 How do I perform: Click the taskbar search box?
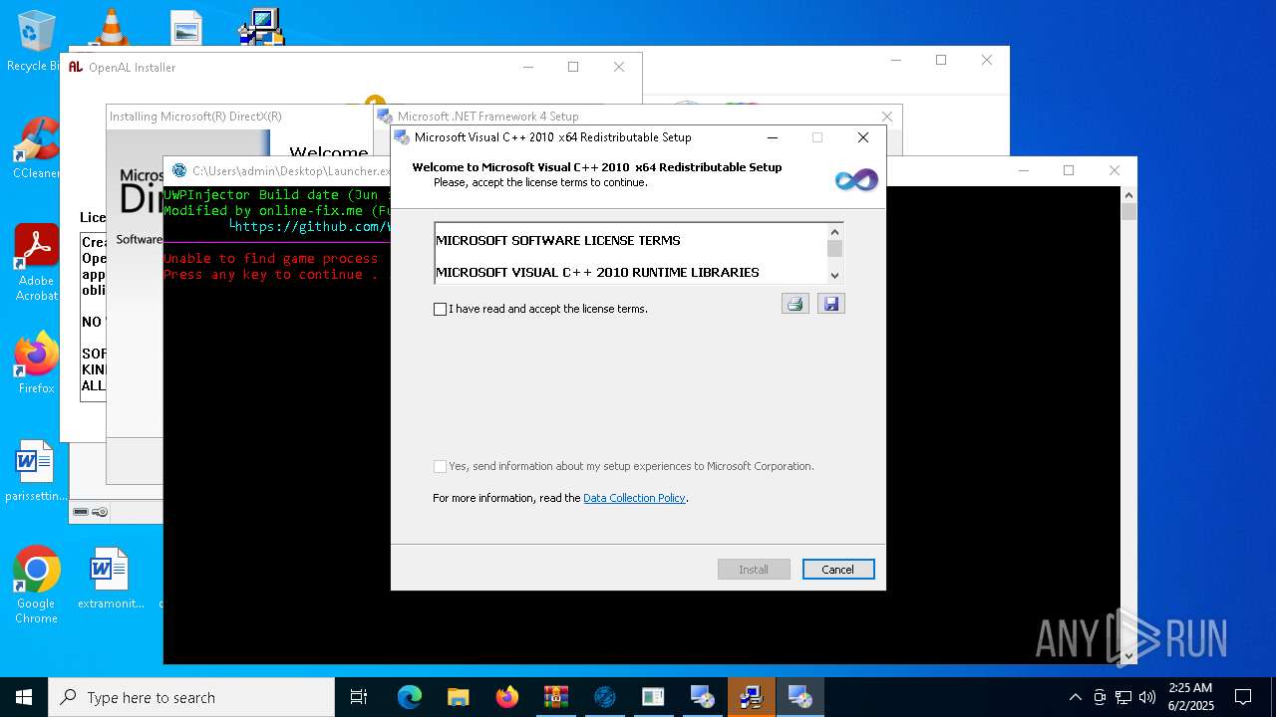191,697
